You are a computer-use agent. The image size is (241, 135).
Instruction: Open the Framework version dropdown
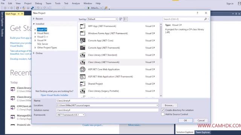(x=70, y=115)
